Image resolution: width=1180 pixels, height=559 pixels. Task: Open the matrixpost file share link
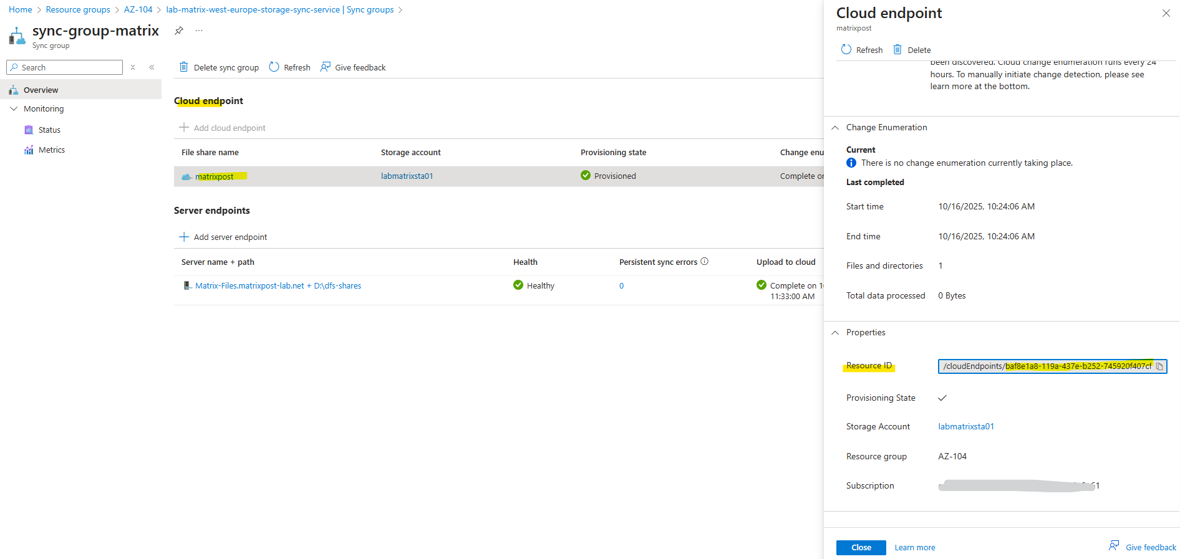coord(215,176)
